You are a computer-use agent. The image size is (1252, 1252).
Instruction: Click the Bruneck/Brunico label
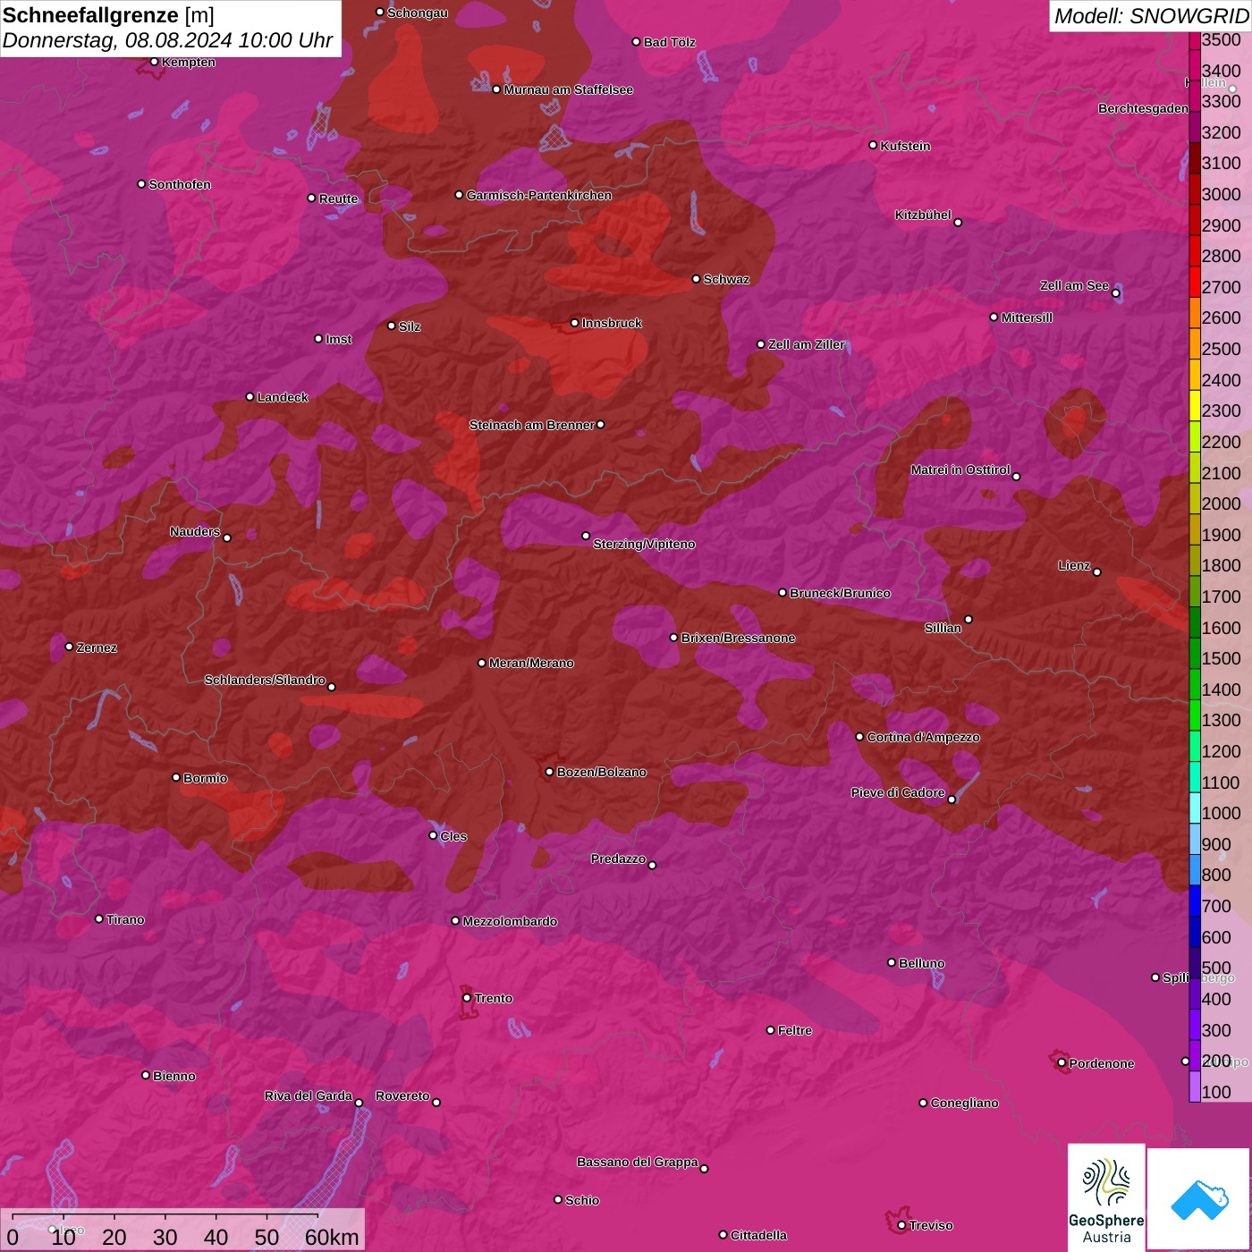tap(841, 593)
